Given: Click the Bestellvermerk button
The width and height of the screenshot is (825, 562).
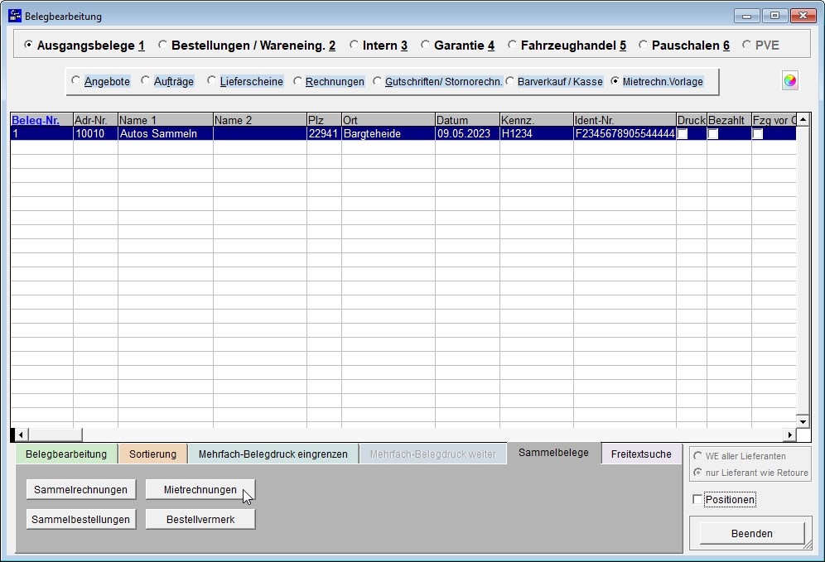Looking at the screenshot, I should (200, 520).
